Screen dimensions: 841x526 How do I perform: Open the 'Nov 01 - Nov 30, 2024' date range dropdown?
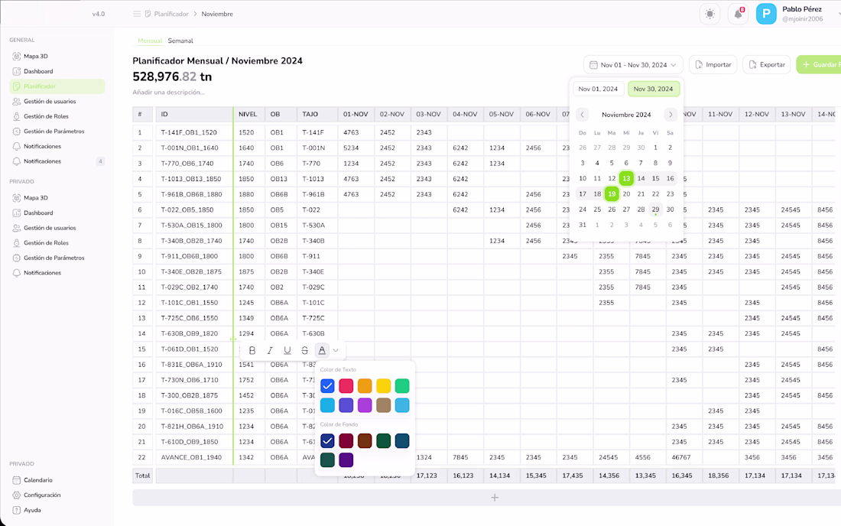pos(634,65)
